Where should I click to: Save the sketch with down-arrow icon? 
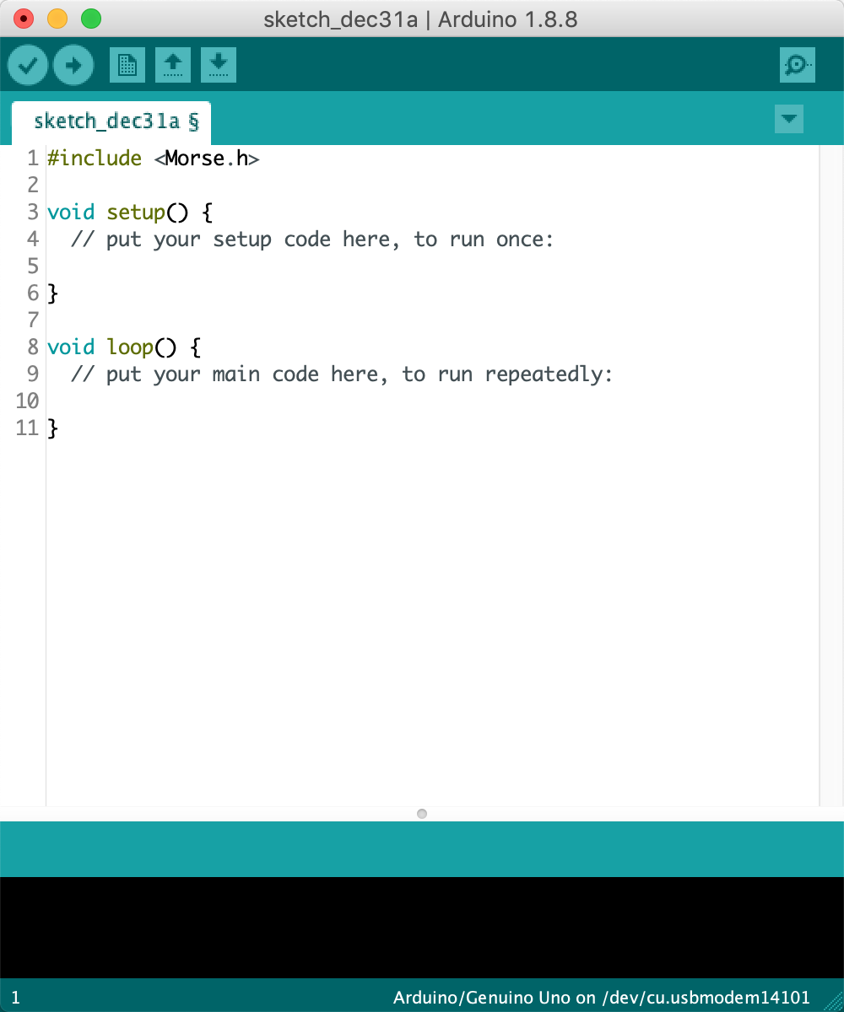tap(219, 65)
